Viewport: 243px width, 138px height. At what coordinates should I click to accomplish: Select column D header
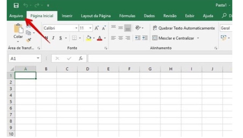pos(88,69)
